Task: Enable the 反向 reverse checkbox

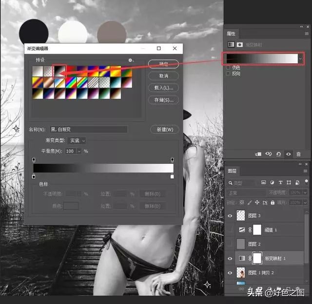Action: 228,74
